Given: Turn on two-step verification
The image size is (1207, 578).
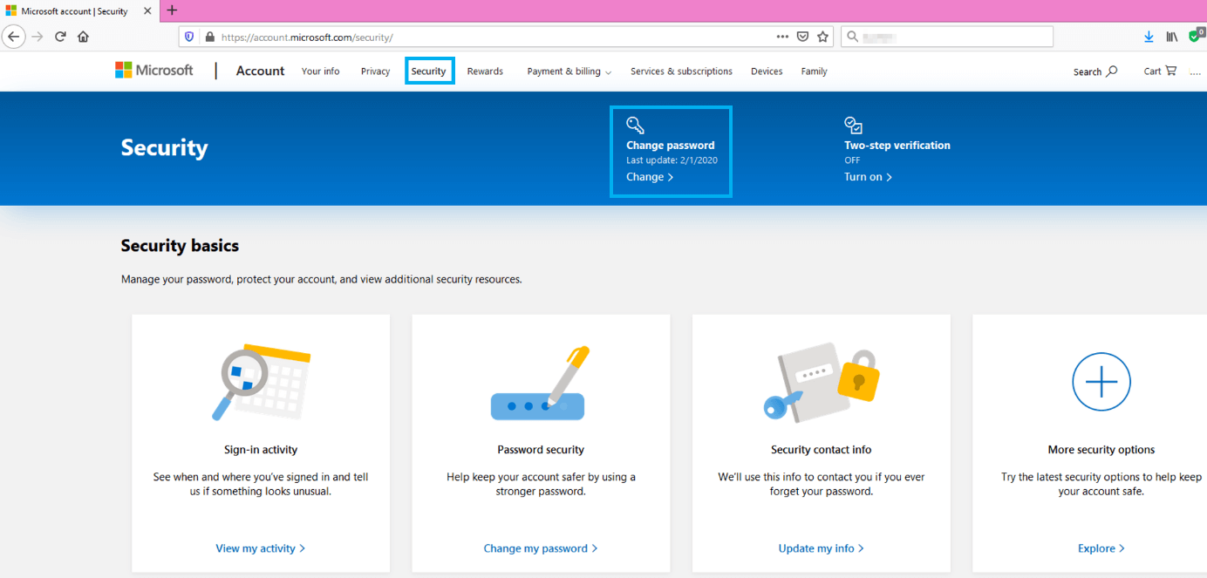Looking at the screenshot, I should coord(868,177).
